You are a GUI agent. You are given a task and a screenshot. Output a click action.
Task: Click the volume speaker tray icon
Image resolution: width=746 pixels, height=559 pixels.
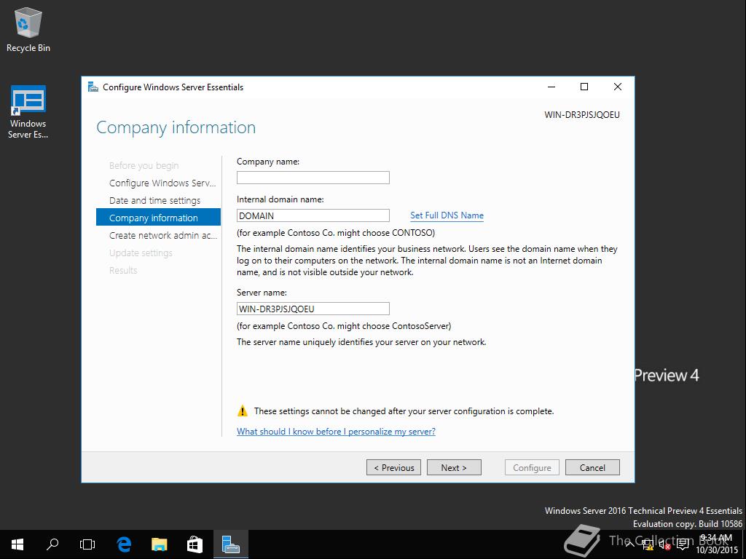click(664, 544)
